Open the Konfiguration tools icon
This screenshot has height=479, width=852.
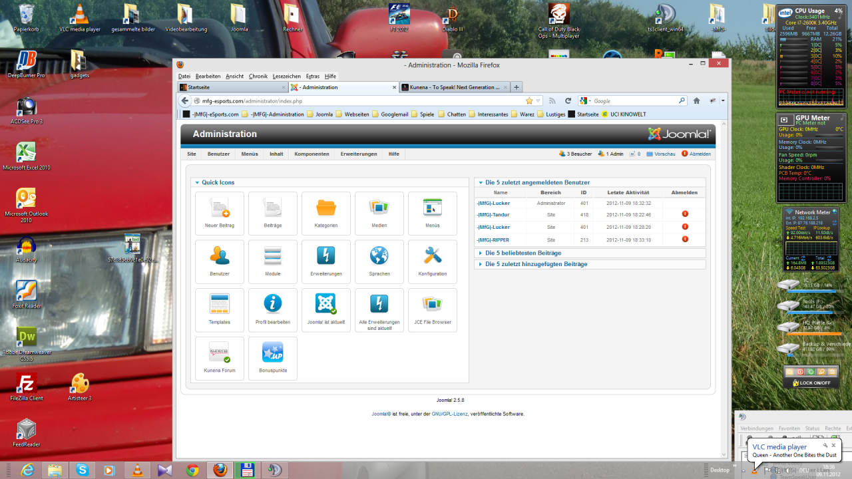pyautogui.click(x=433, y=261)
